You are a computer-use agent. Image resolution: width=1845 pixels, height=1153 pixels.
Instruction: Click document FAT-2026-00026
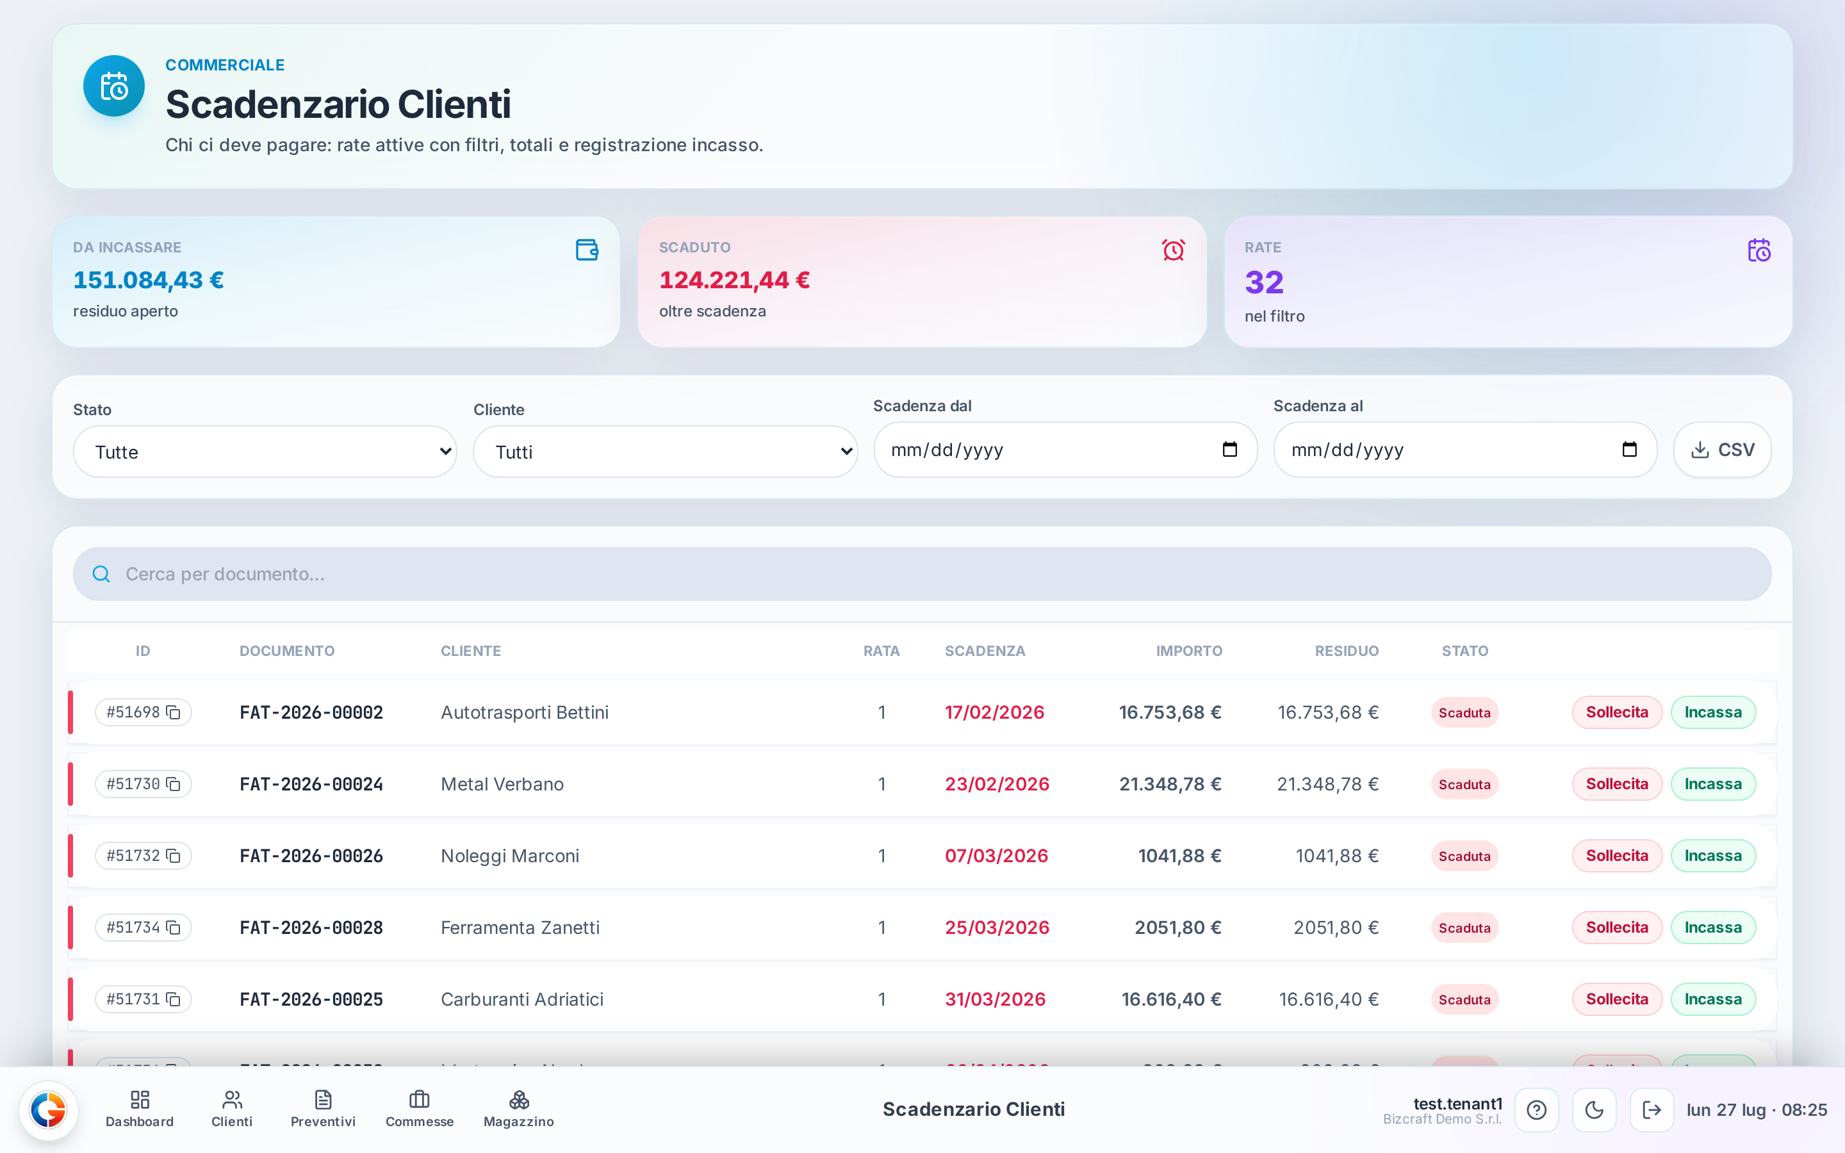[311, 856]
